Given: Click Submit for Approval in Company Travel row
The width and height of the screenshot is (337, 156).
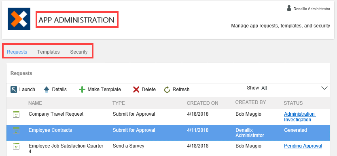Looking at the screenshot, I should [x=134, y=114].
